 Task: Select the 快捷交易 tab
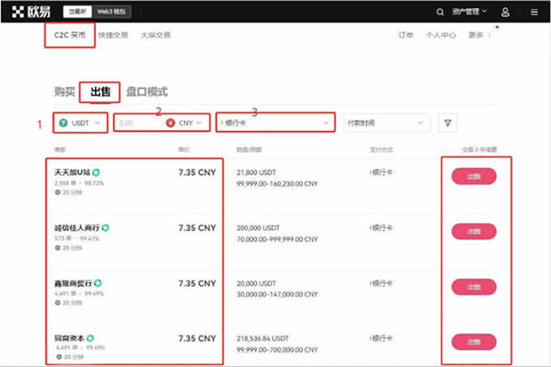point(113,35)
